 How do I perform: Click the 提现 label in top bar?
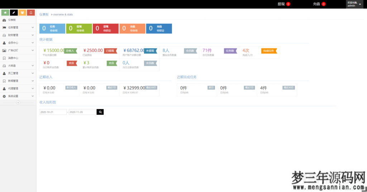(x=281, y=4)
